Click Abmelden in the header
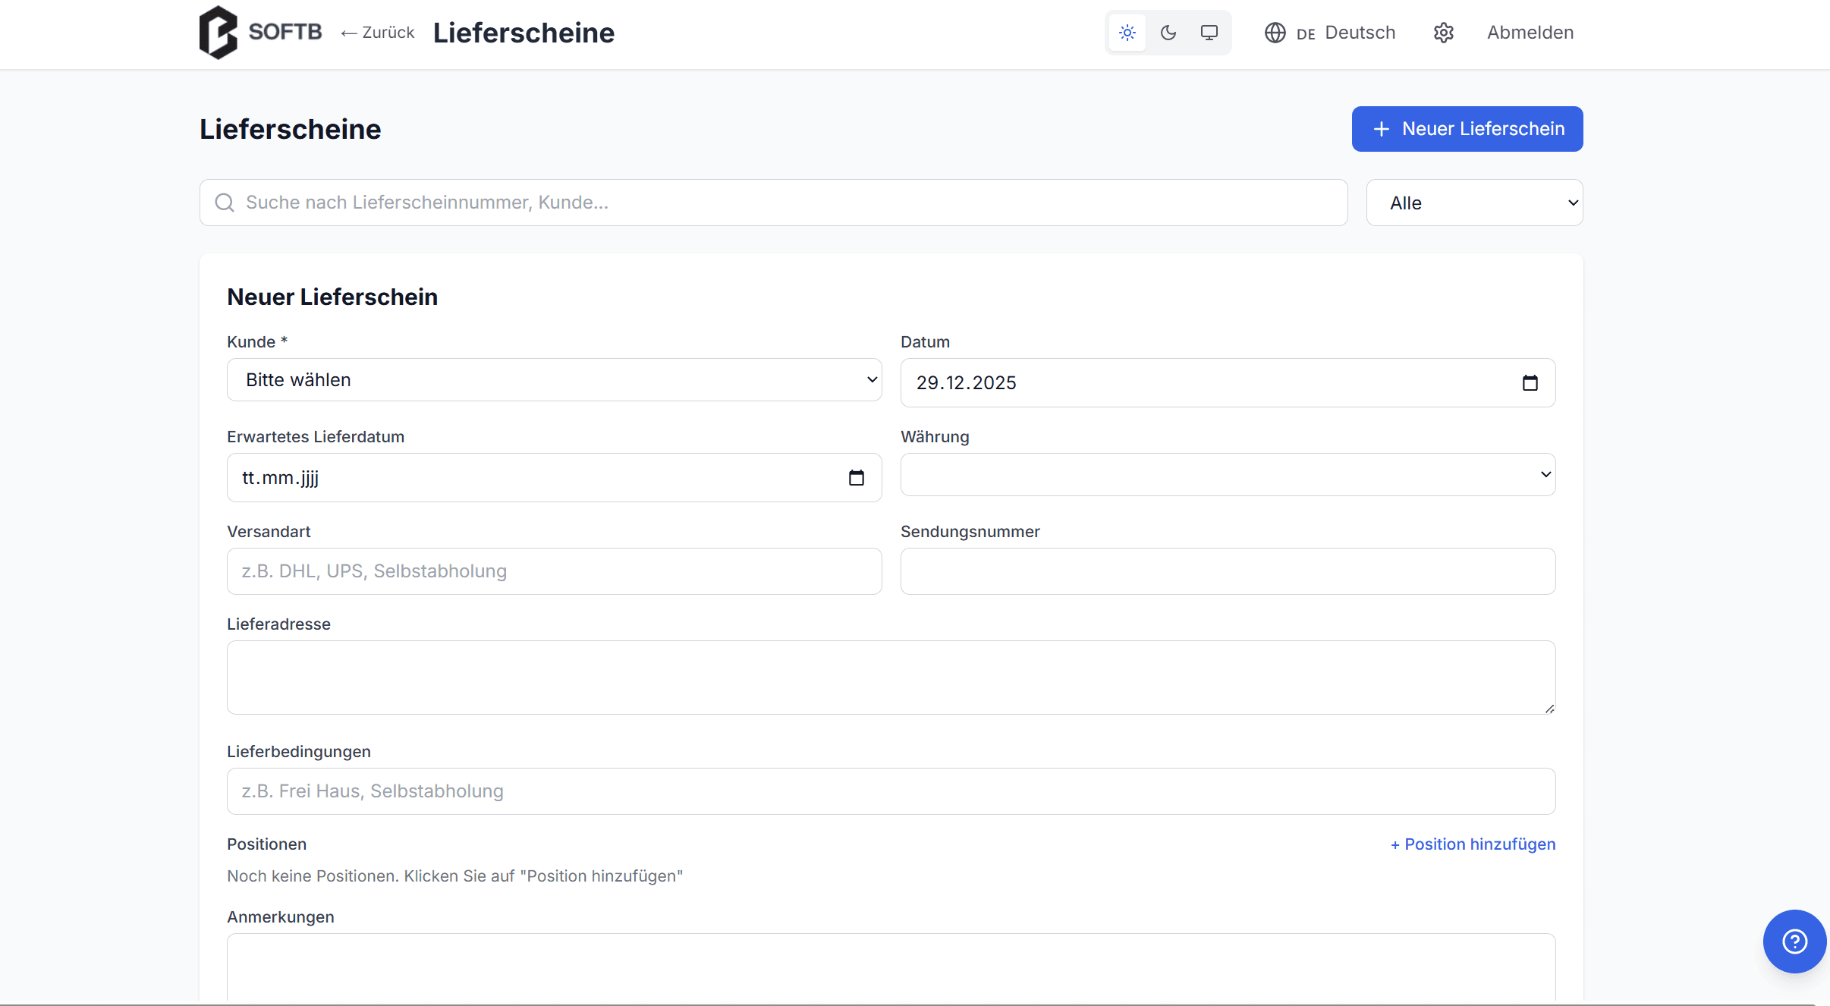 pos(1530,33)
